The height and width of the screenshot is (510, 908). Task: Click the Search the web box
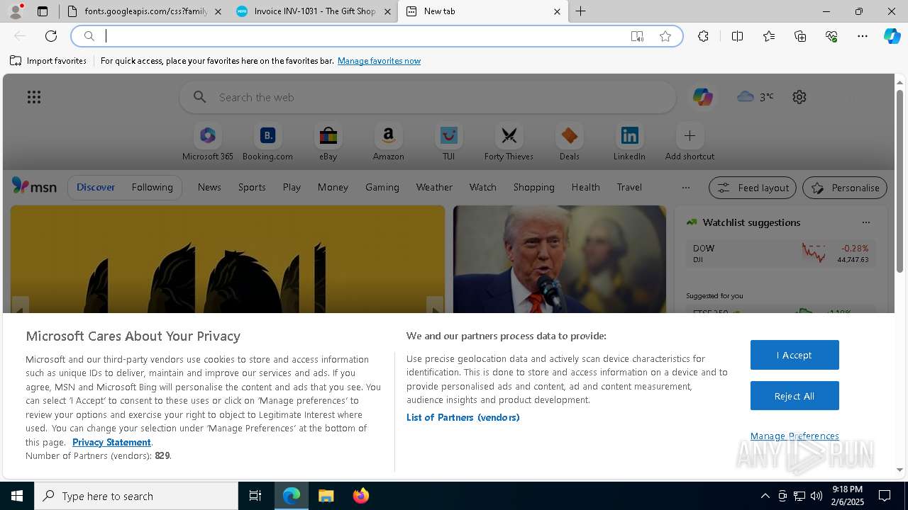(428, 97)
